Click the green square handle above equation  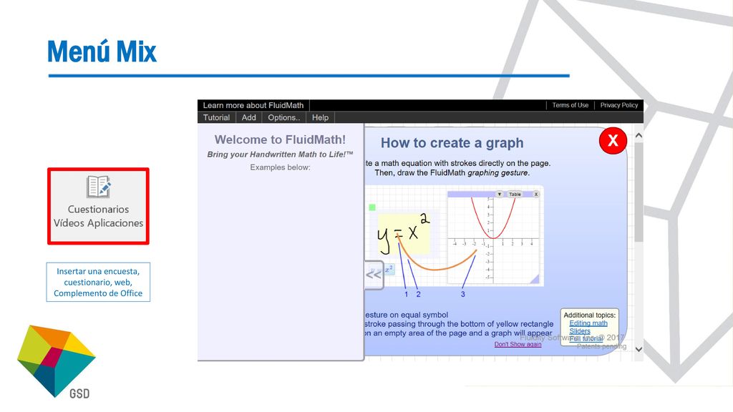pyautogui.click(x=372, y=207)
